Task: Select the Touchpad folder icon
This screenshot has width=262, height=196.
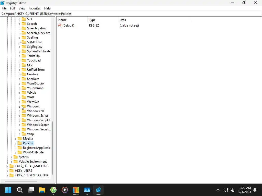Action: 24,60
